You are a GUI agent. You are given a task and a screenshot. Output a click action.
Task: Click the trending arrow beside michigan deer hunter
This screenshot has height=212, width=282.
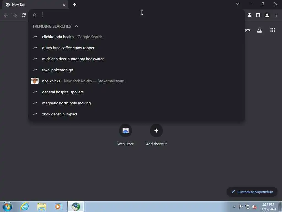click(35, 59)
